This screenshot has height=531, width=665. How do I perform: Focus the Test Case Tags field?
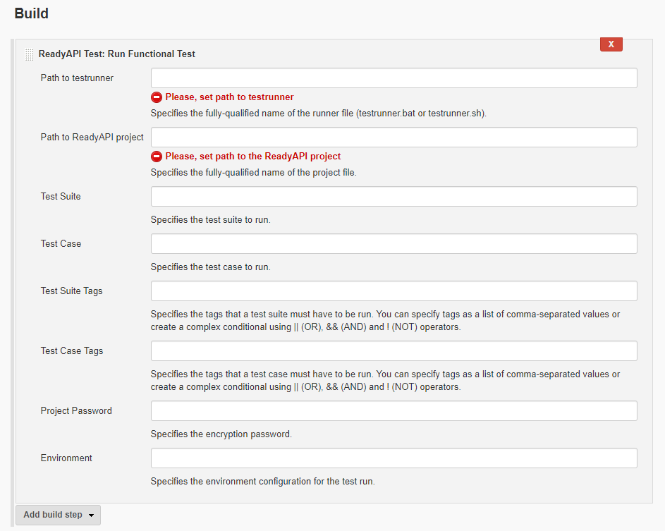393,350
